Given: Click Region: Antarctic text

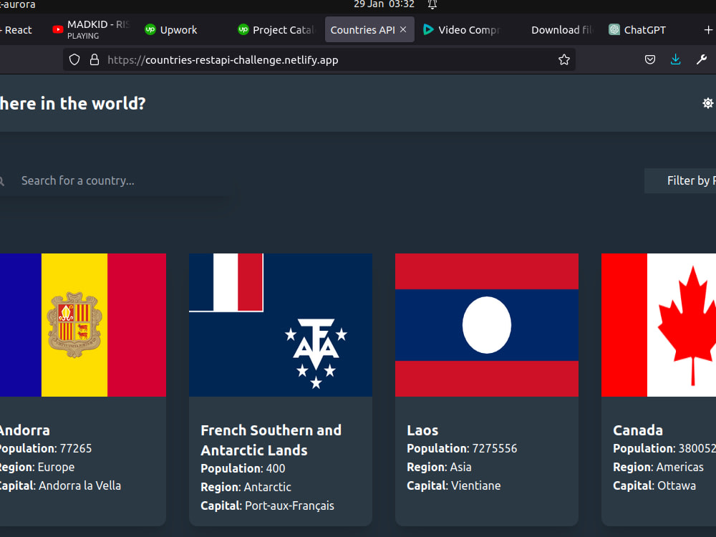Looking at the screenshot, I should tap(246, 487).
